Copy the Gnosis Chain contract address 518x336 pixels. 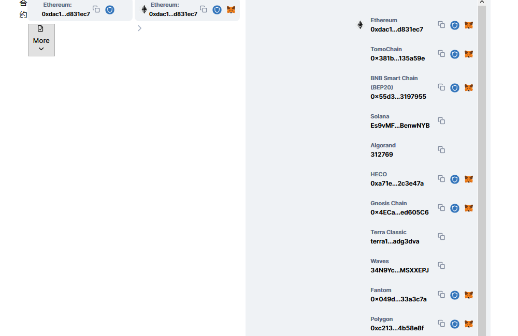(441, 208)
